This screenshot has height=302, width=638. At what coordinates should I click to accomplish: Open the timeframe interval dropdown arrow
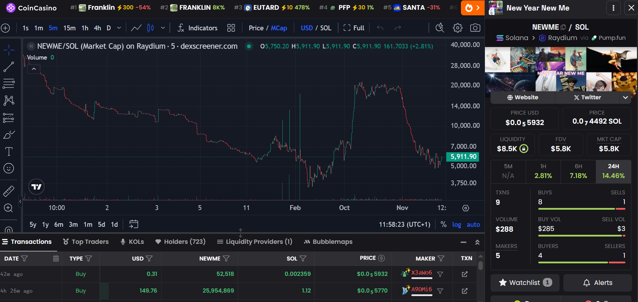119,28
